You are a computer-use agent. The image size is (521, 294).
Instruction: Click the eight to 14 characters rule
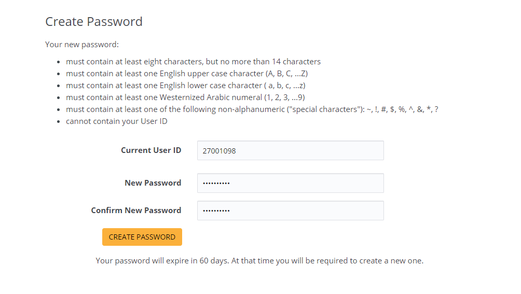point(193,62)
